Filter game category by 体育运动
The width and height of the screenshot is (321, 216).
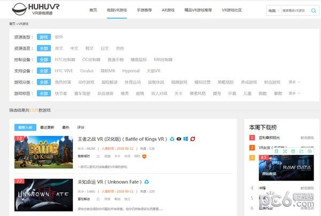(133, 82)
